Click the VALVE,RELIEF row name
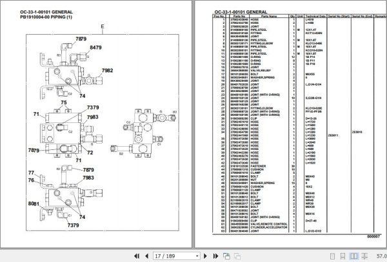 pos(261,70)
